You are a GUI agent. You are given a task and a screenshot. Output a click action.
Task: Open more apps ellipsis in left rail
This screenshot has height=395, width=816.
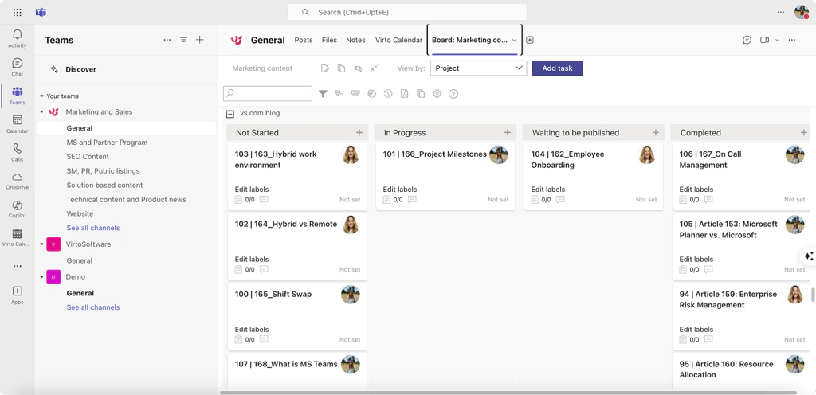click(18, 266)
